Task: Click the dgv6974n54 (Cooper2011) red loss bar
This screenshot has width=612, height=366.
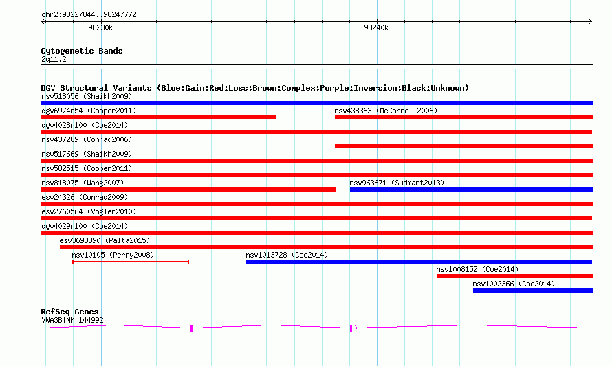Action: point(158,117)
